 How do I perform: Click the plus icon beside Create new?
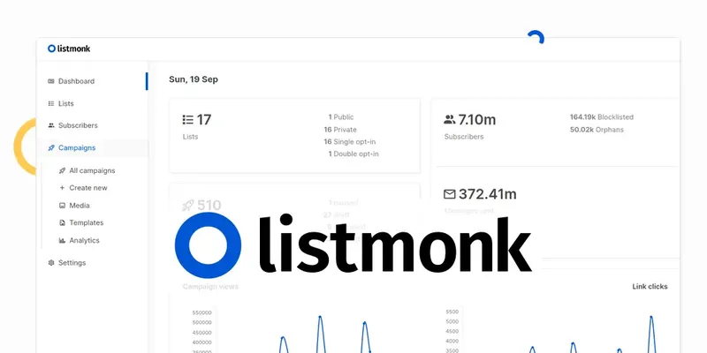(x=62, y=188)
